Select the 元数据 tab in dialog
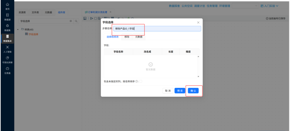 coord(139,37)
